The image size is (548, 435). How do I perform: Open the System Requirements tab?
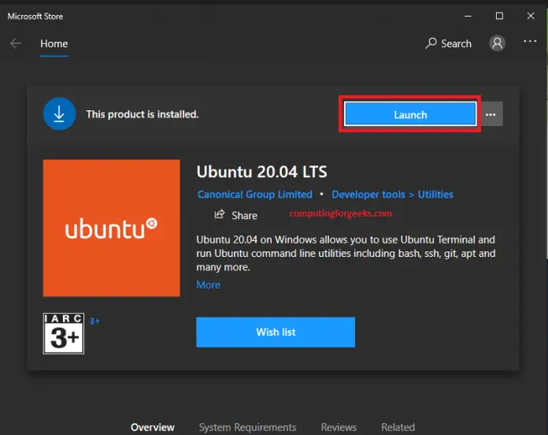pyautogui.click(x=247, y=427)
